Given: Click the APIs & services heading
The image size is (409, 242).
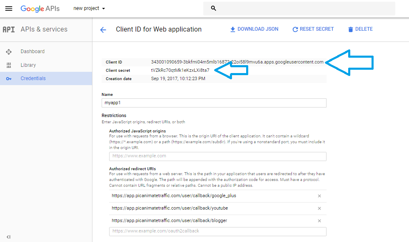Looking at the screenshot, I should pos(44,29).
